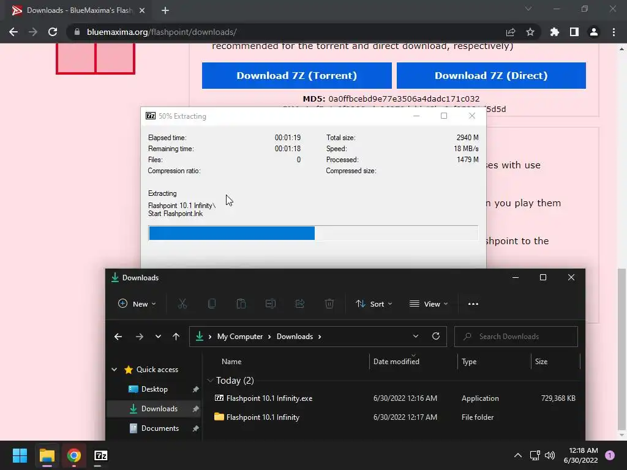This screenshot has height=470, width=627.
Task: Click the 7z icon in extraction title bar
Action: point(151,116)
